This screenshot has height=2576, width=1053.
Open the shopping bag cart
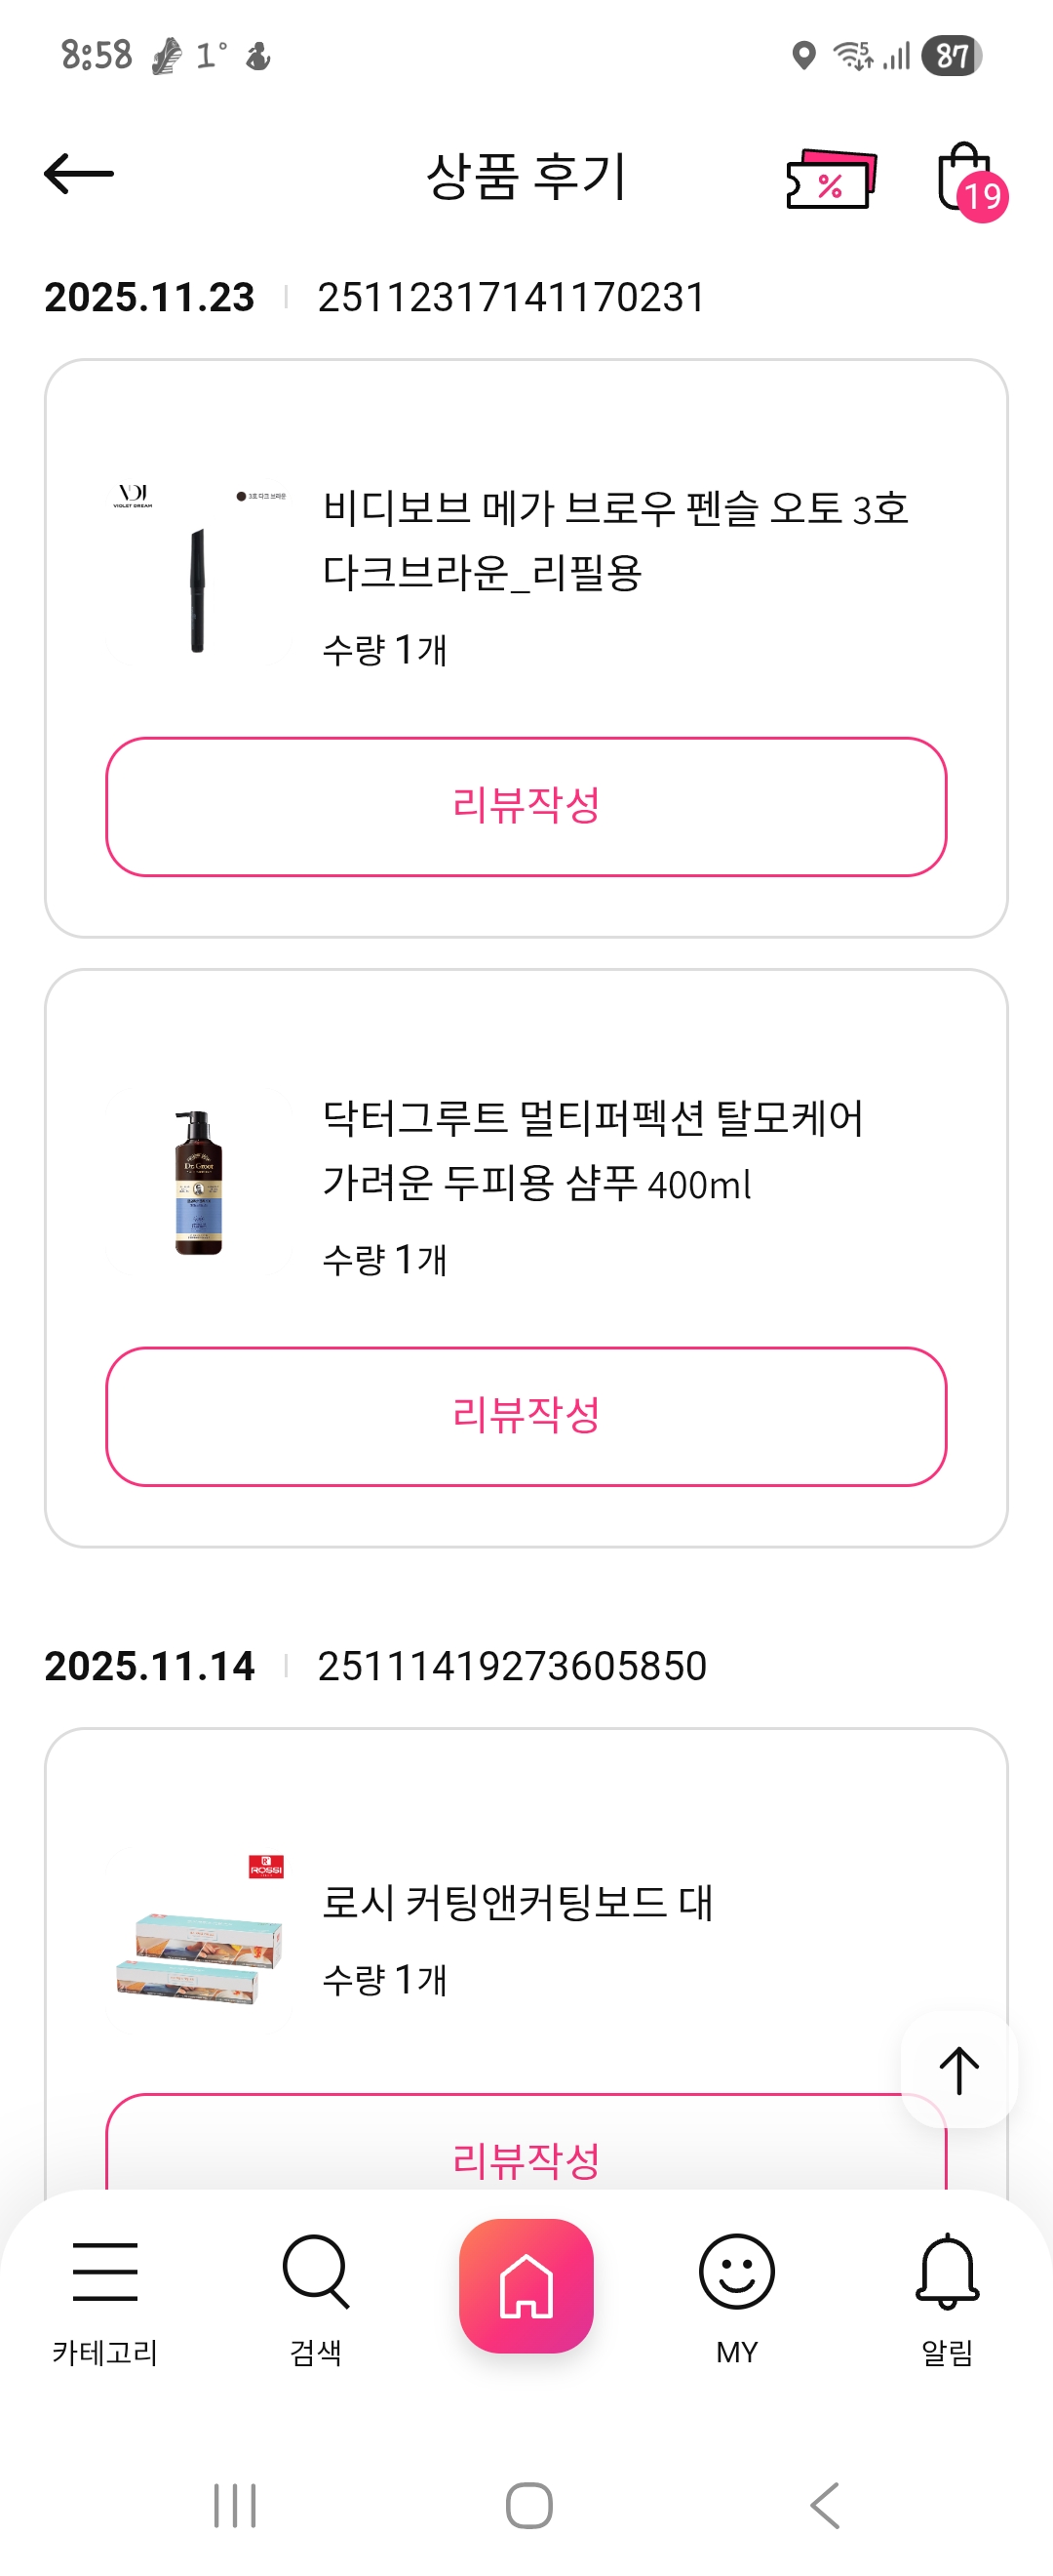coord(966,179)
